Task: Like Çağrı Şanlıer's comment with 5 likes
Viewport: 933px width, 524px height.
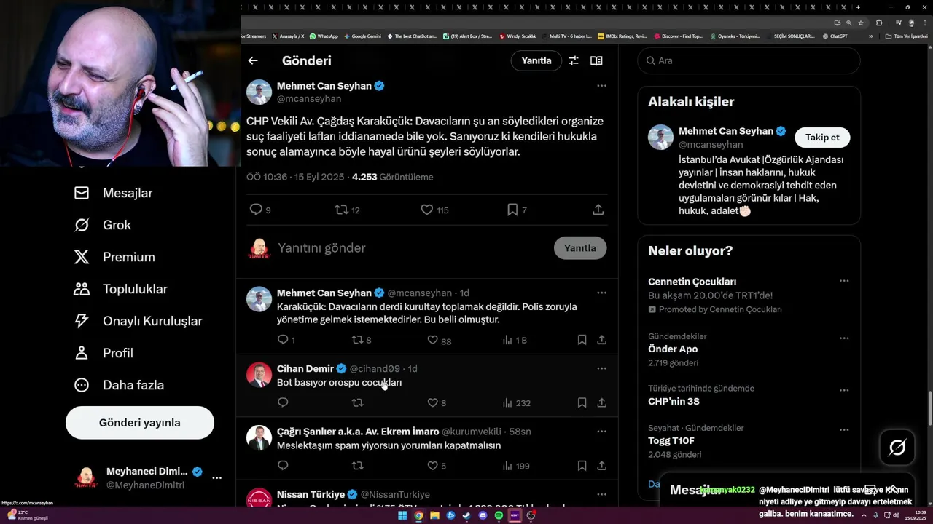Action: tap(432, 466)
